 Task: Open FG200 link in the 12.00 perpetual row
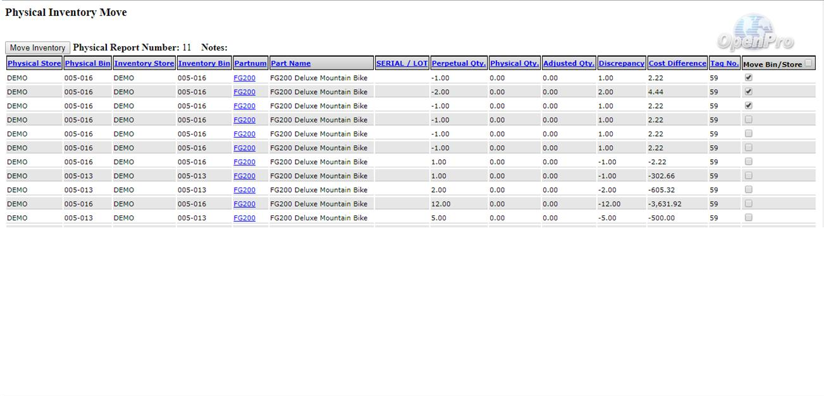(244, 204)
